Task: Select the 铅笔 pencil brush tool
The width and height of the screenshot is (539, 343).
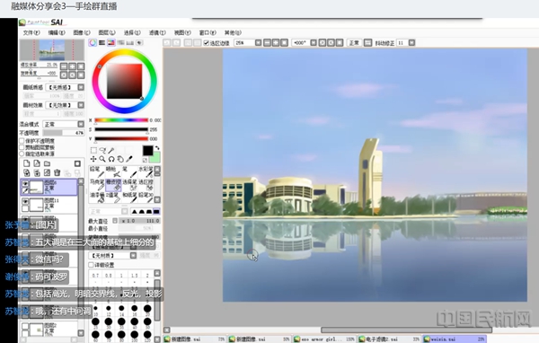Action: pos(97,172)
